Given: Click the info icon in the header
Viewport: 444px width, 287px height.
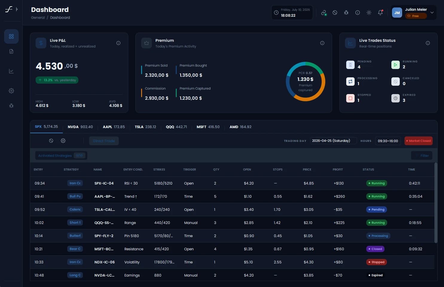Looking at the screenshot, I should (358, 13).
